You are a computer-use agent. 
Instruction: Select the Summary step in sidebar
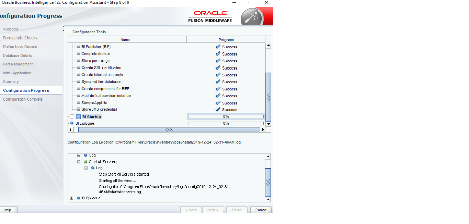tap(11, 82)
